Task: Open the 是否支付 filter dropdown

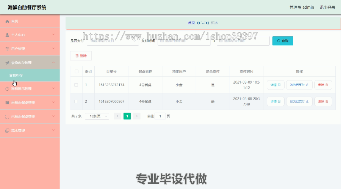Action: [x=113, y=41]
